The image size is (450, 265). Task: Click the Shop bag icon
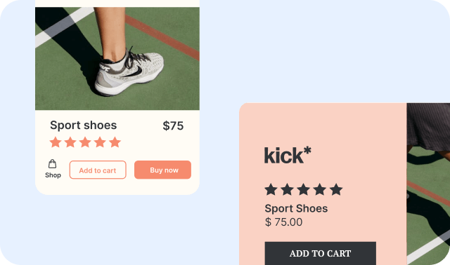52,164
